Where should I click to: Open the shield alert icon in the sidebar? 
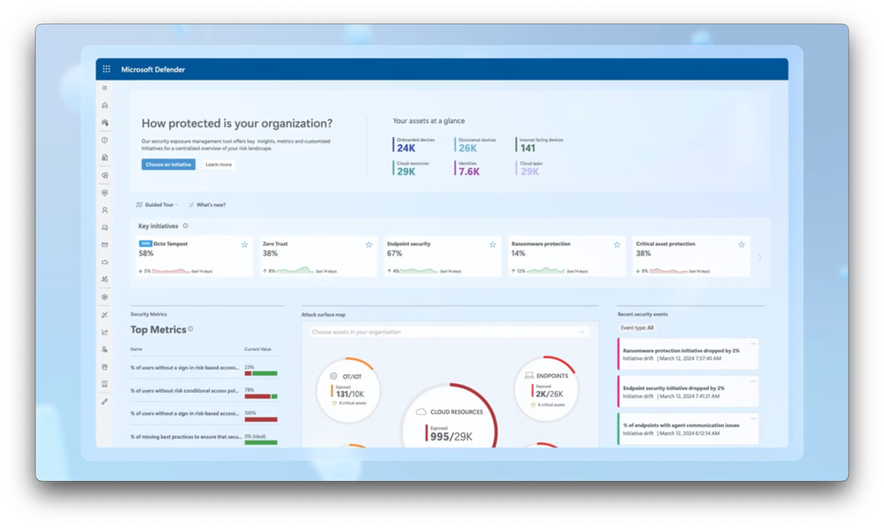tap(105, 141)
